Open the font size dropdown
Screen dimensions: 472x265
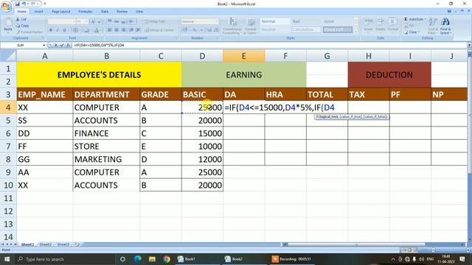[87, 21]
